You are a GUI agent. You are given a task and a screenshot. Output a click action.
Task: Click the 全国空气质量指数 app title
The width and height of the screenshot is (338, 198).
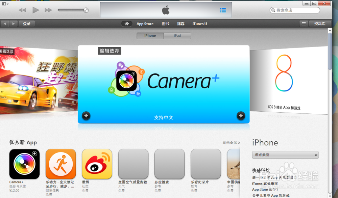(132, 182)
